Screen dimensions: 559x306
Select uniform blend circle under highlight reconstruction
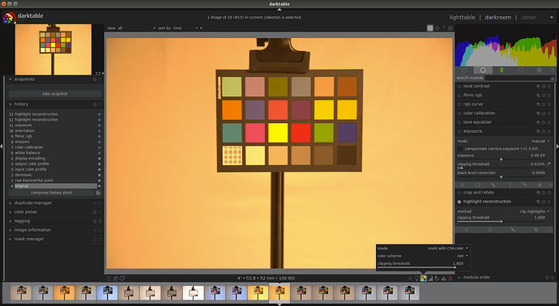pos(489,230)
